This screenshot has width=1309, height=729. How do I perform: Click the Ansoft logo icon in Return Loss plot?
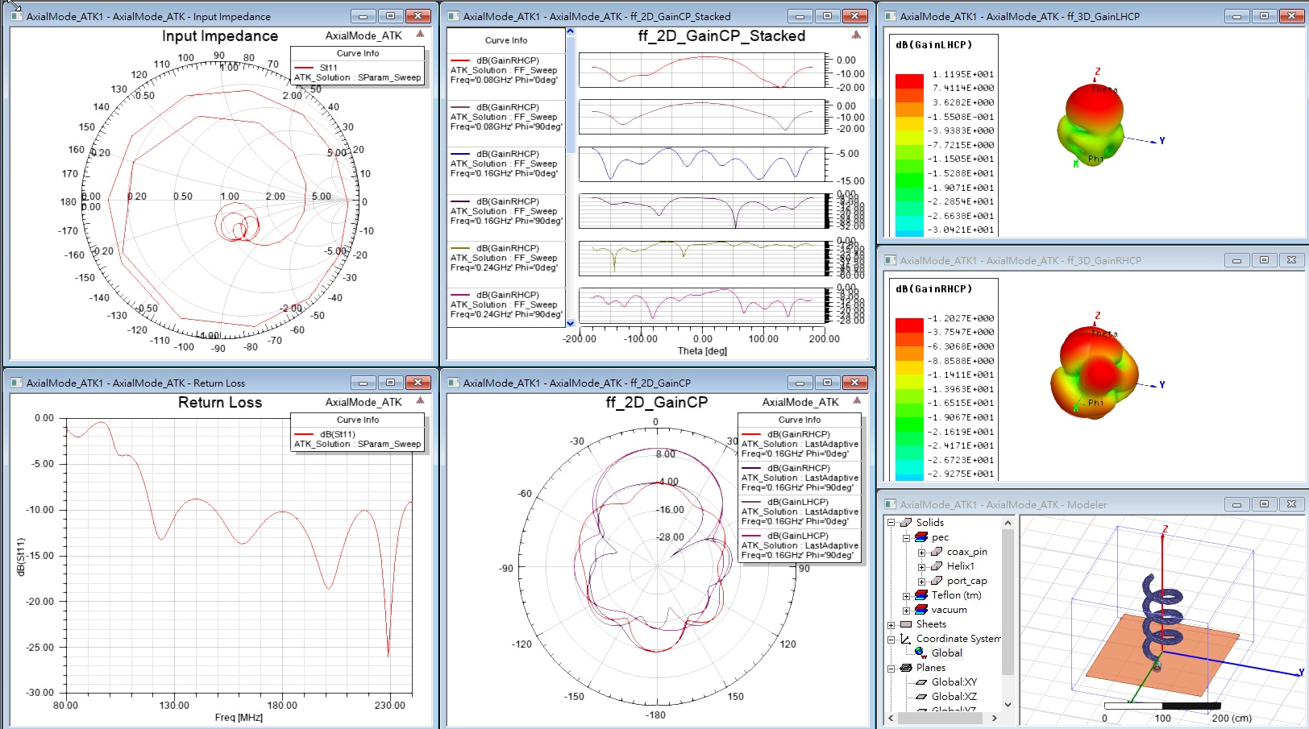(420, 400)
